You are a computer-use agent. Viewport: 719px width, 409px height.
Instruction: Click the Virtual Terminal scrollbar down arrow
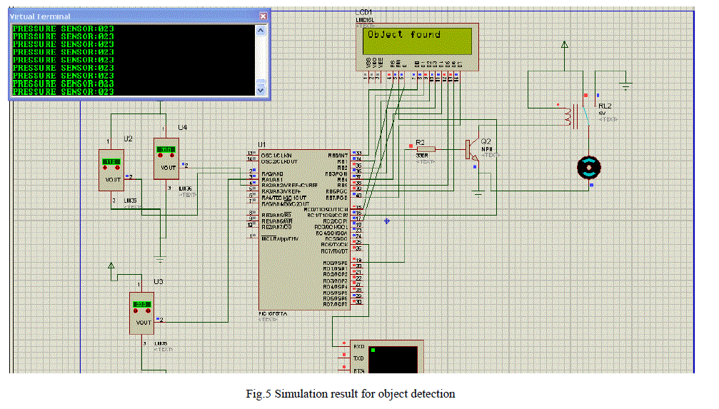(x=261, y=91)
